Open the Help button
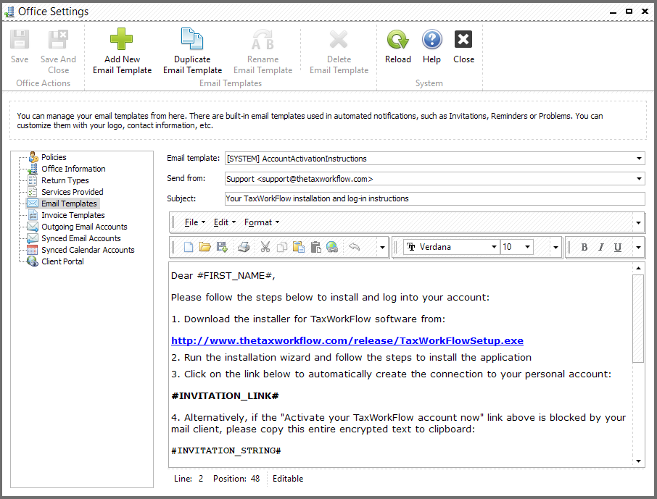657x499 pixels. tap(431, 46)
